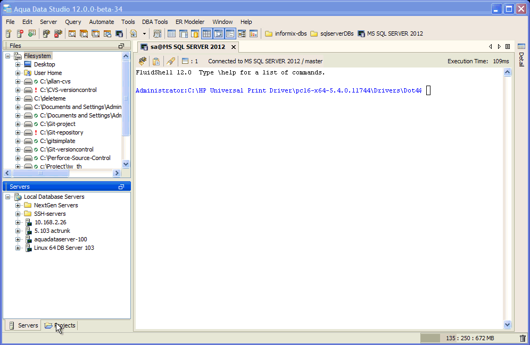
Task: Toggle the pressed grid view toolbar button
Action: point(207,33)
